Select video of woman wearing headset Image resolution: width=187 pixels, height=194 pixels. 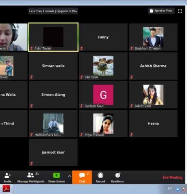coord(14,37)
